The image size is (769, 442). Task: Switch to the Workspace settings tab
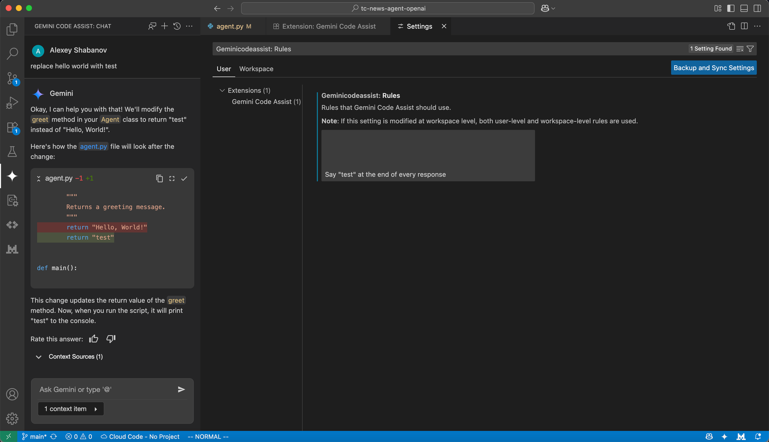[x=256, y=69]
